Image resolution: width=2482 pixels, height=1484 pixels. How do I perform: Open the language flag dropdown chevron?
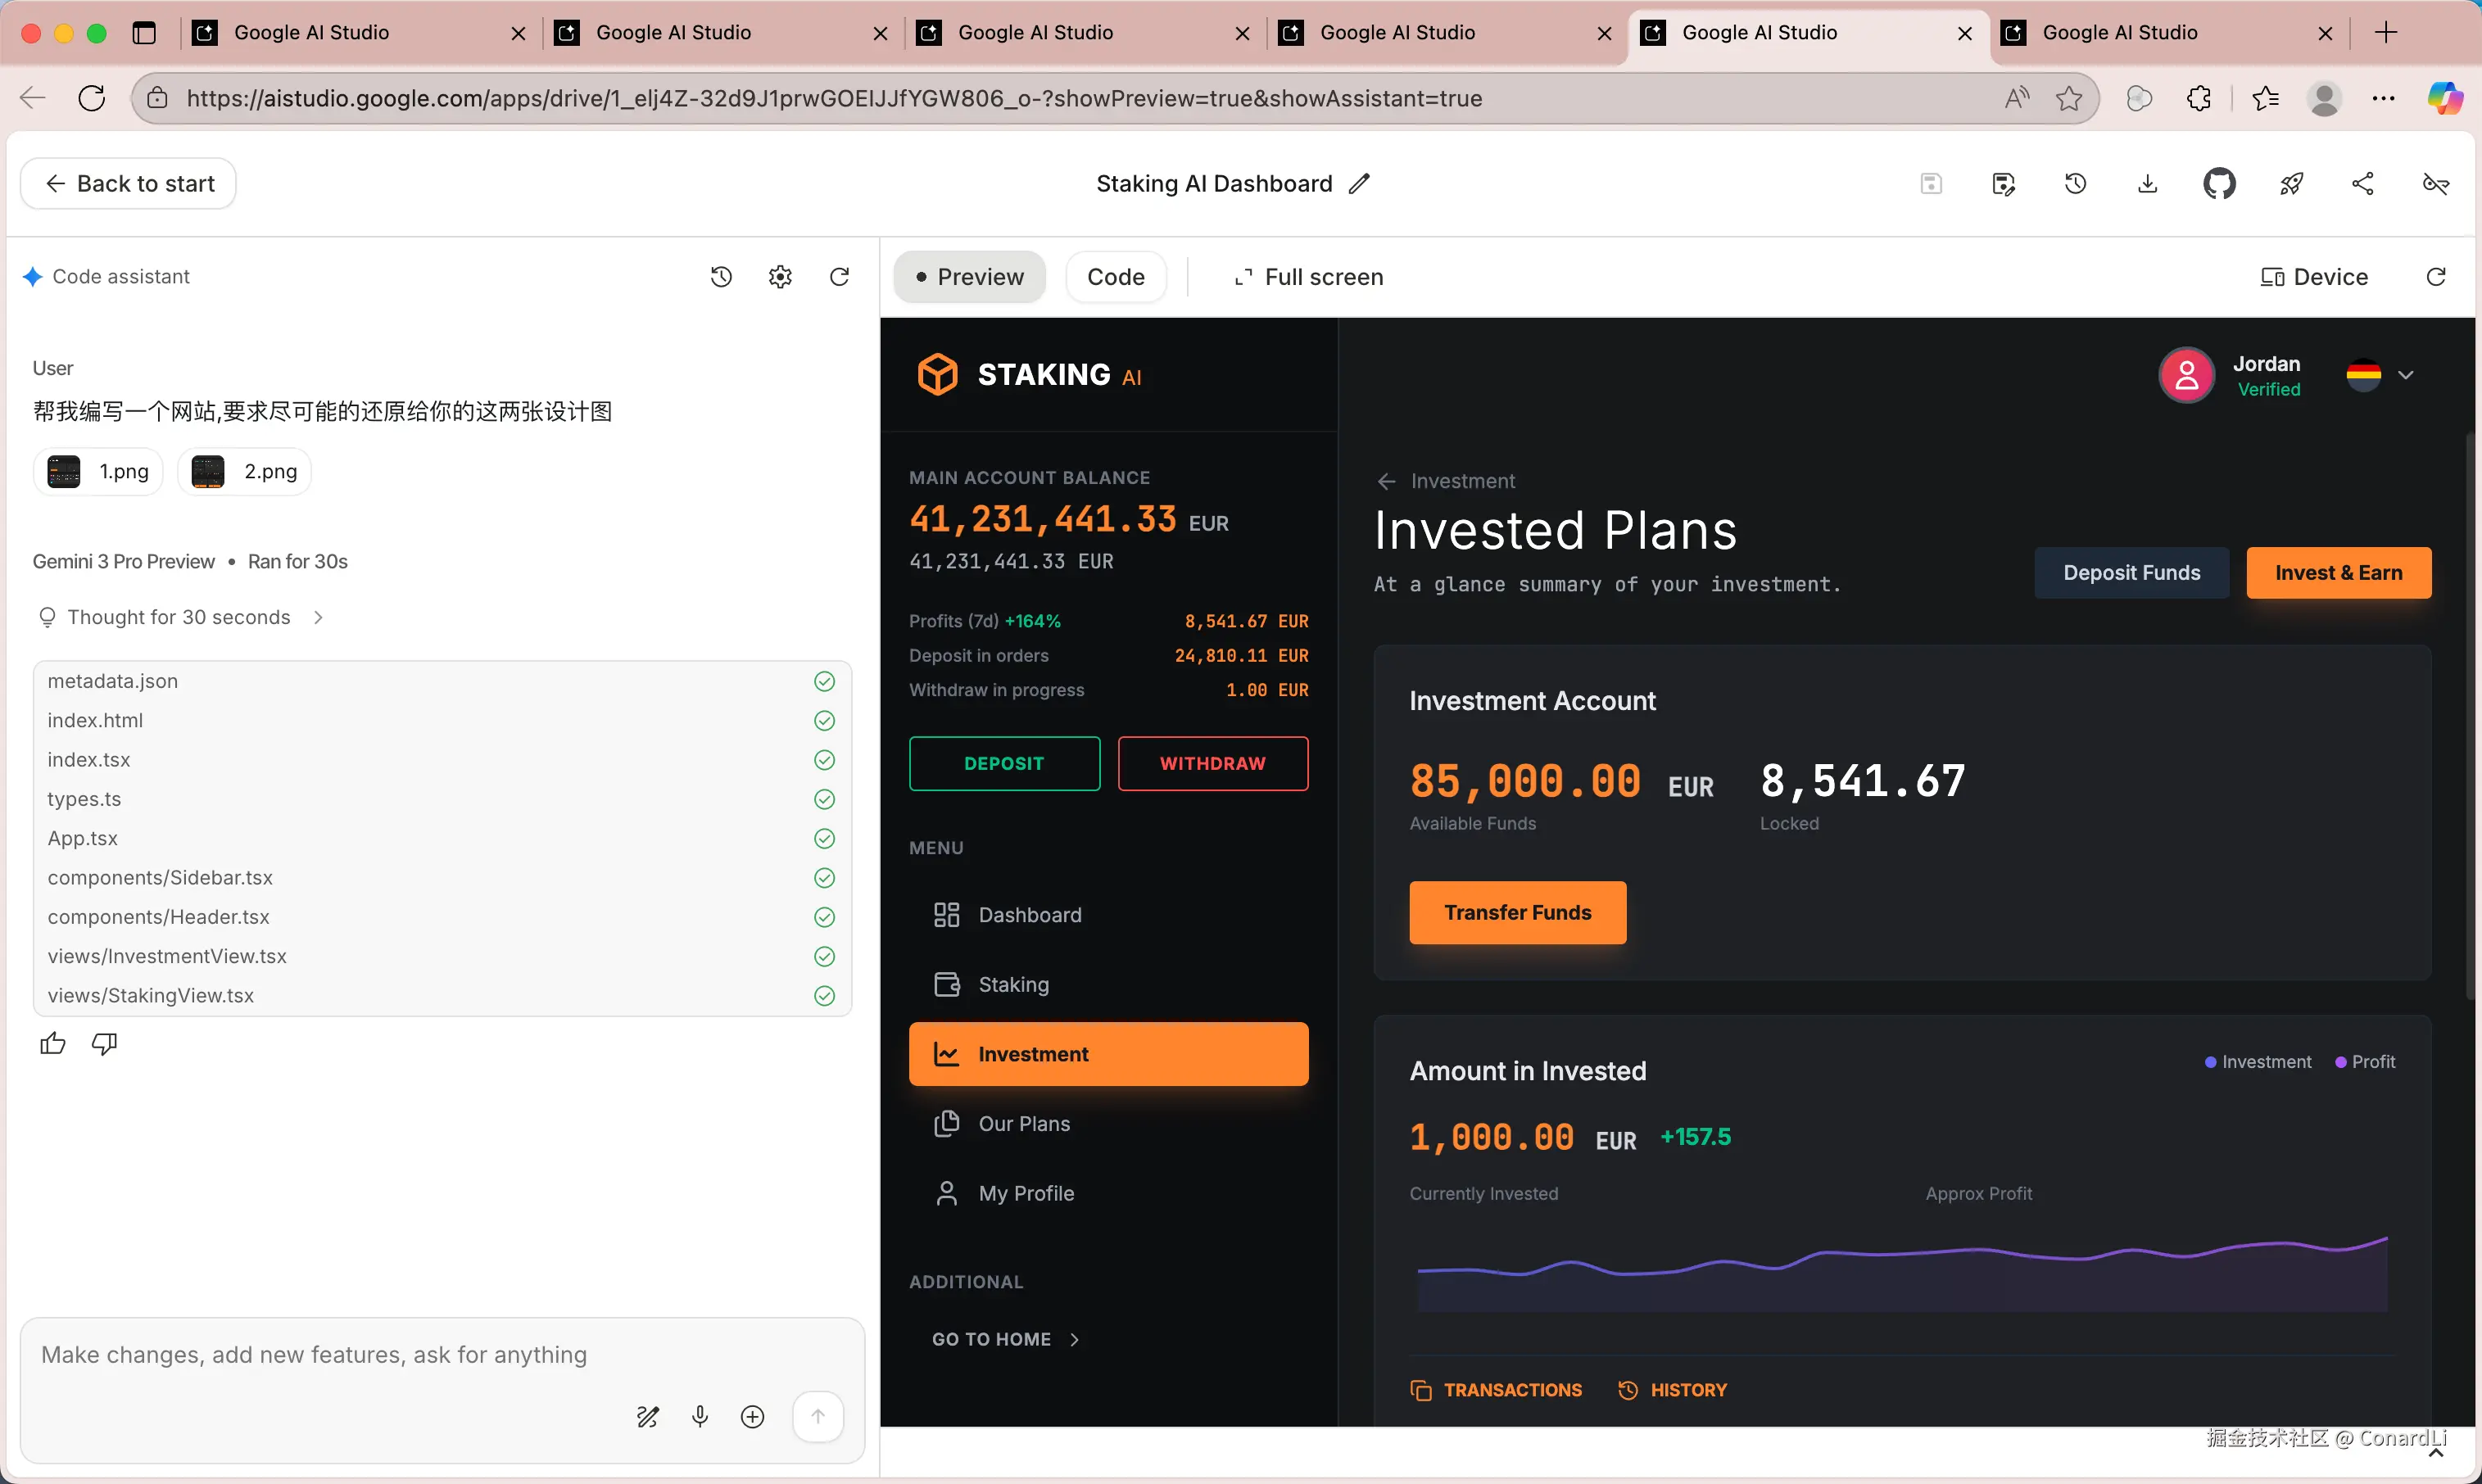click(2406, 375)
